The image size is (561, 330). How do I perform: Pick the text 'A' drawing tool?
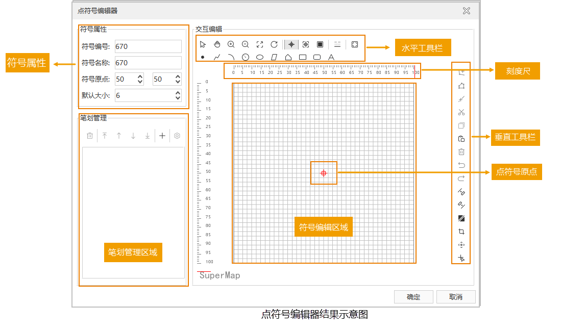[331, 57]
